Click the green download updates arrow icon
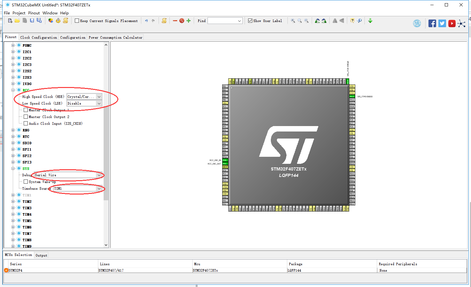The width and height of the screenshot is (471, 287). click(370, 20)
